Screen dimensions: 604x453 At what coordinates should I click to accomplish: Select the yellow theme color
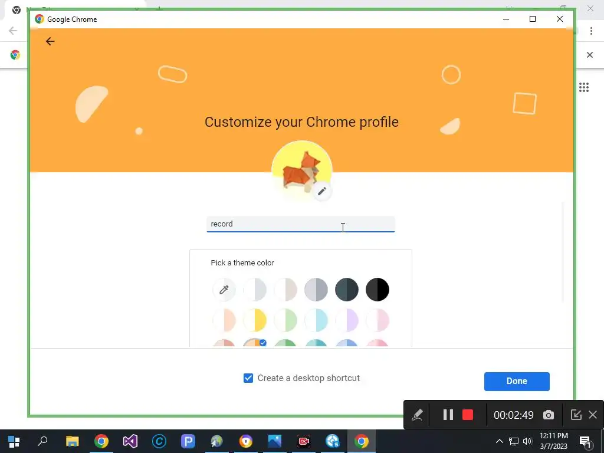255,320
